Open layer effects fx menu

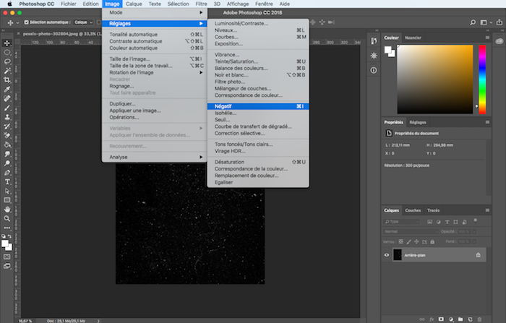click(x=432, y=319)
